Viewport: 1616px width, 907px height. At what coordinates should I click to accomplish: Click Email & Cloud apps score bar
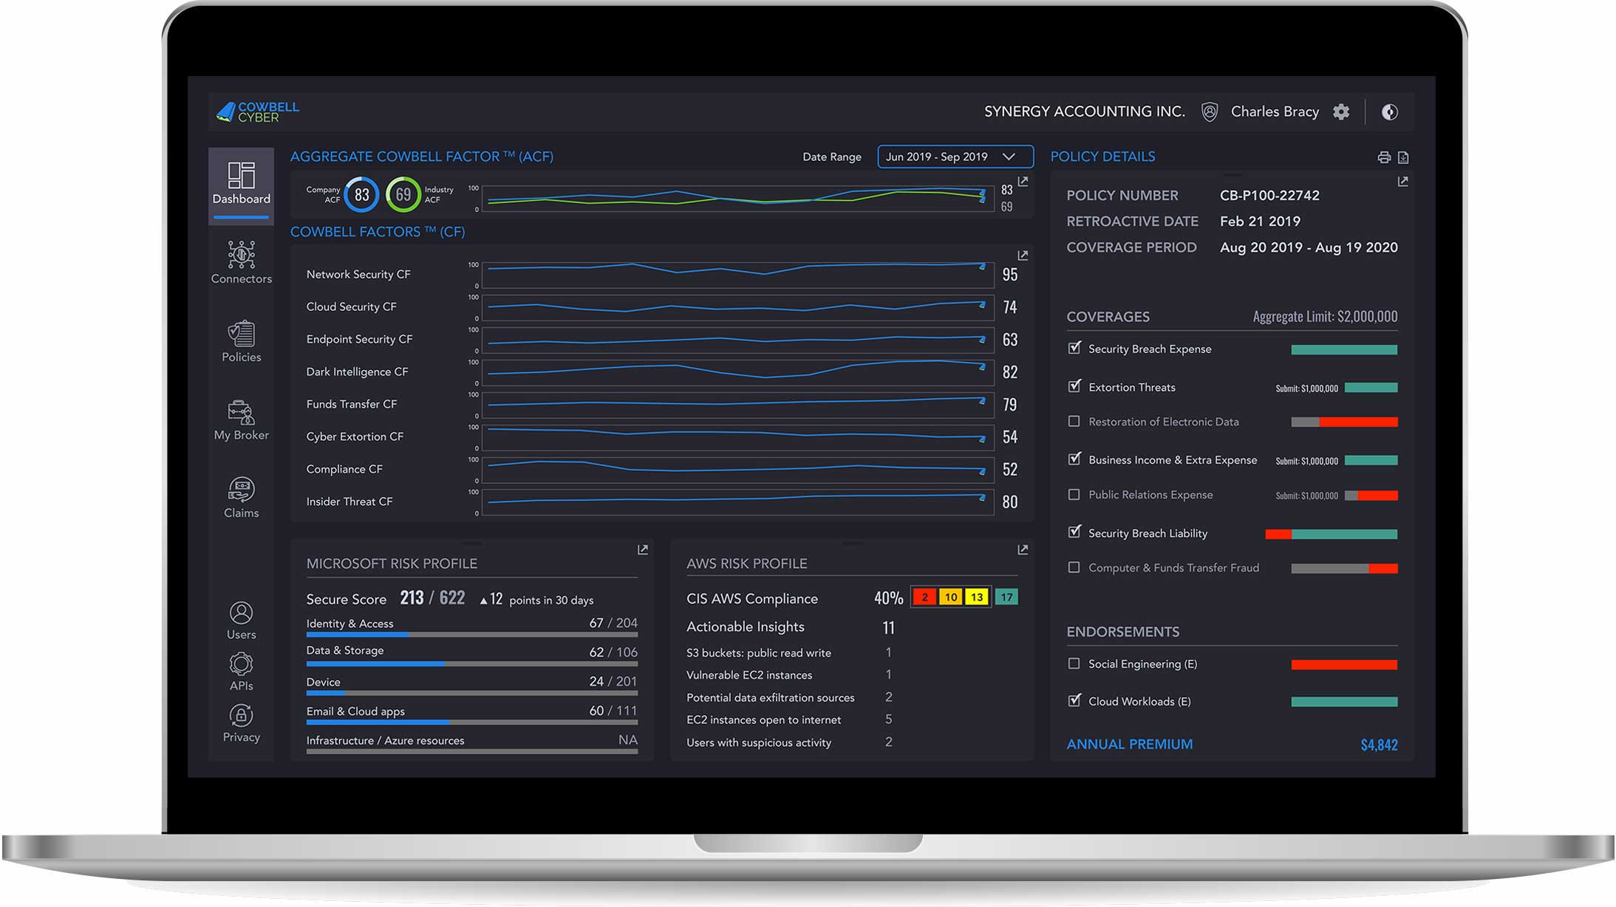(471, 722)
